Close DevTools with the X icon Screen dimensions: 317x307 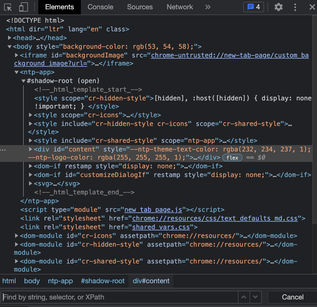coord(313,7)
